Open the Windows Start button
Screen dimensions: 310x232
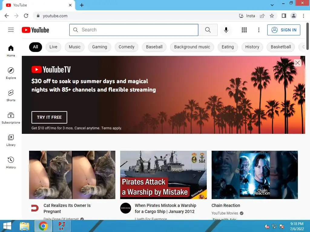coord(7,226)
